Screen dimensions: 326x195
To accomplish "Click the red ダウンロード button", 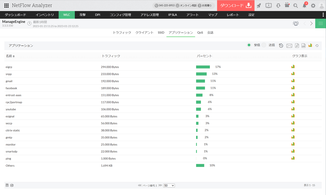I will click(x=236, y=5).
